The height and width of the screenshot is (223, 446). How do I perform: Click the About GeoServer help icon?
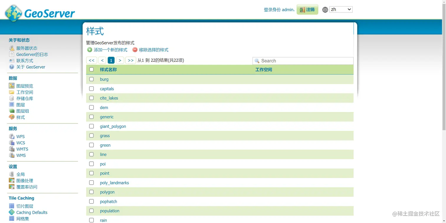pos(12,67)
